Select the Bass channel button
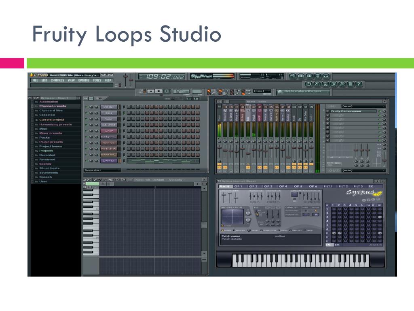Image resolution: width=414 pixels, height=311 pixels. pyautogui.click(x=108, y=113)
